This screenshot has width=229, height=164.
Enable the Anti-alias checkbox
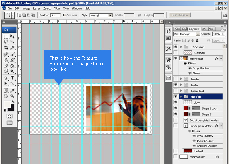64,15
